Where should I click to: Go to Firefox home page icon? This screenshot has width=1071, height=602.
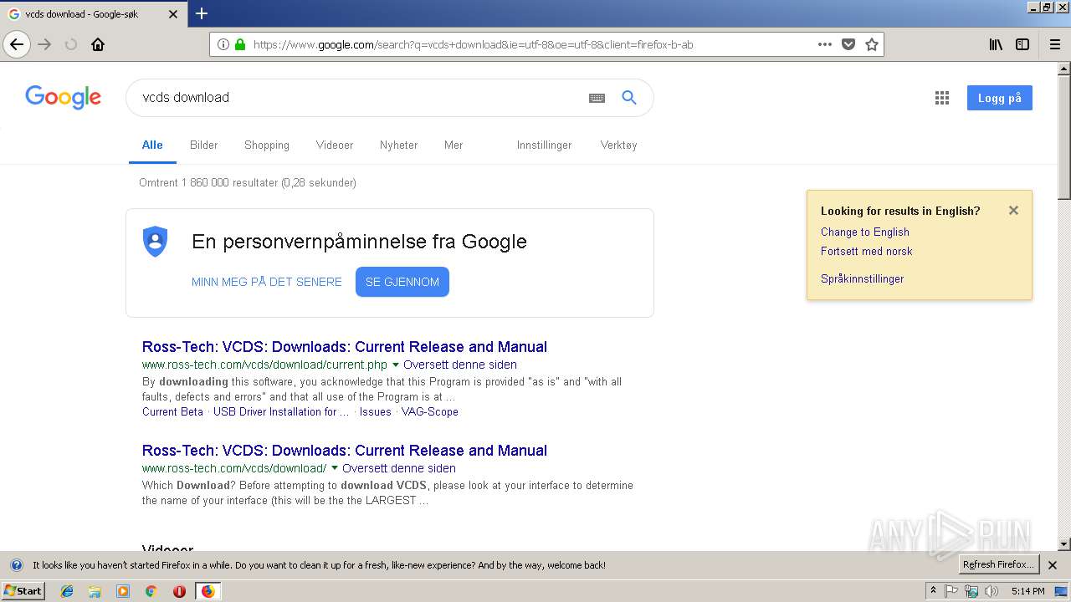98,44
